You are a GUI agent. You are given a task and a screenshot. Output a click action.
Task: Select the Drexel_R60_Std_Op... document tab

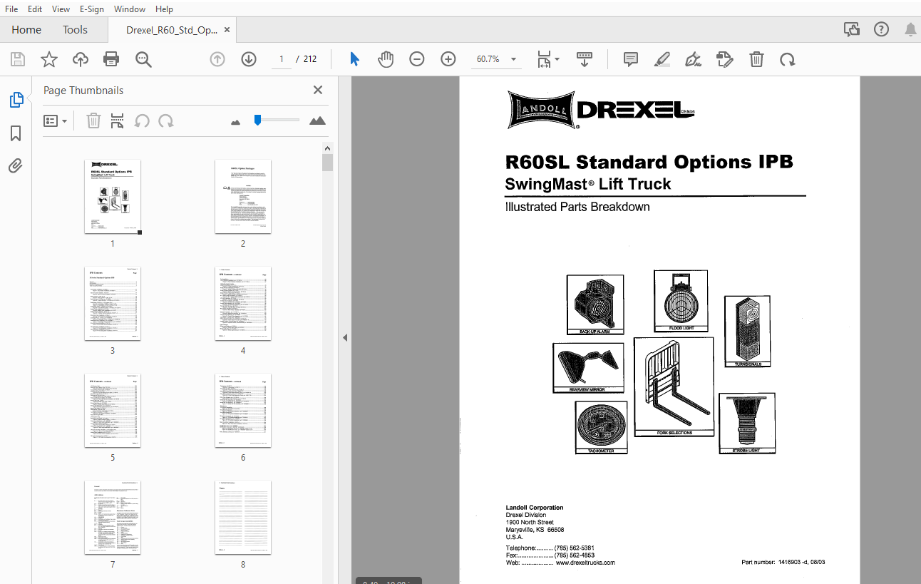tap(171, 30)
